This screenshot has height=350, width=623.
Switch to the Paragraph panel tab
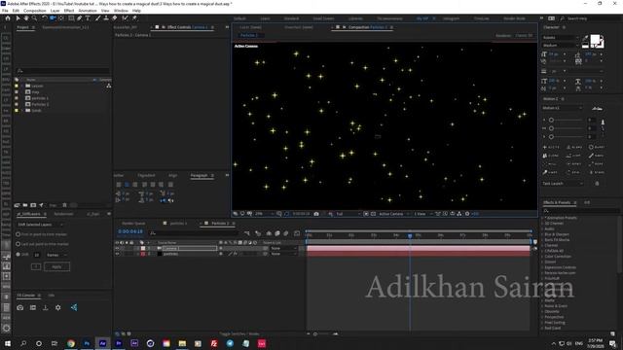coord(199,175)
